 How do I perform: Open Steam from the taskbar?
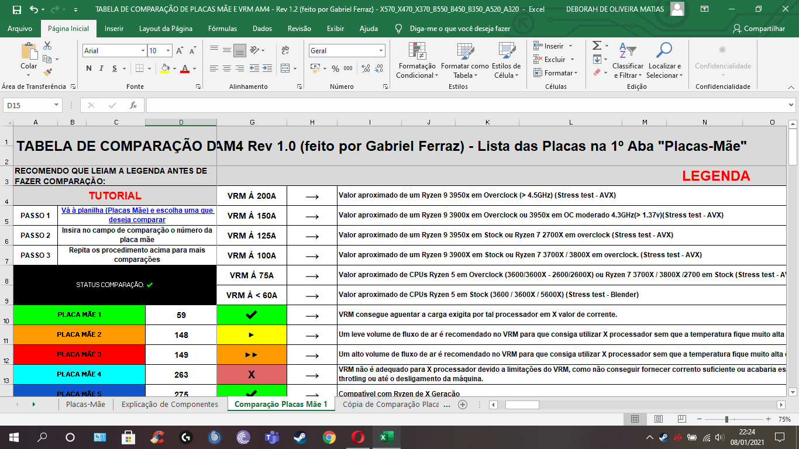point(301,437)
